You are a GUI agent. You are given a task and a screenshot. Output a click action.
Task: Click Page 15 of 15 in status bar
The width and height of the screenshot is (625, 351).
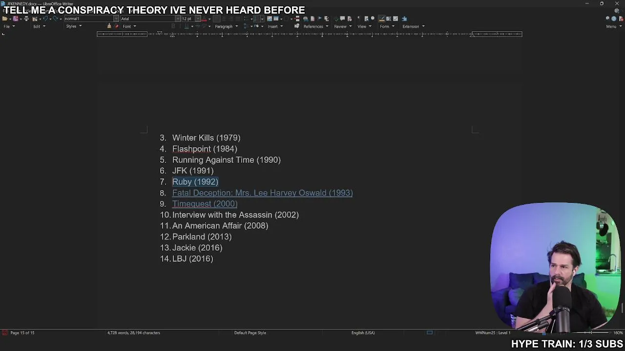[x=22, y=332]
